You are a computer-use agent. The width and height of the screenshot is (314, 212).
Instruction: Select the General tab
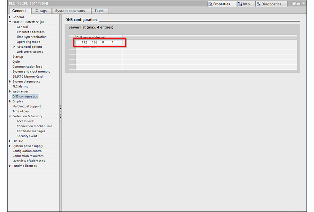click(19, 11)
